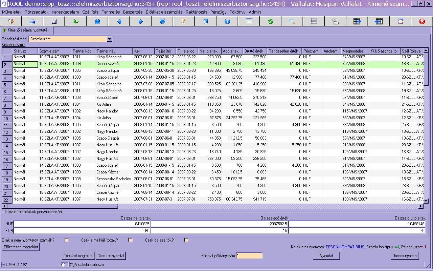Image resolution: width=433 pixels, height=271 pixels.
Task: Open the Törzsadatok menu
Action: click(x=37, y=12)
